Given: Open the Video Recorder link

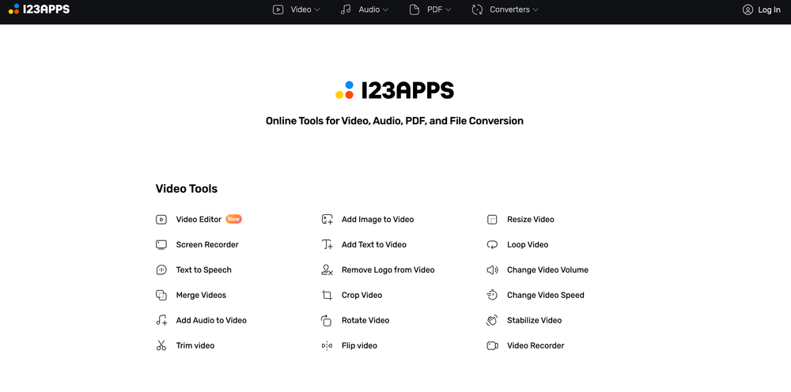Looking at the screenshot, I should tap(536, 345).
